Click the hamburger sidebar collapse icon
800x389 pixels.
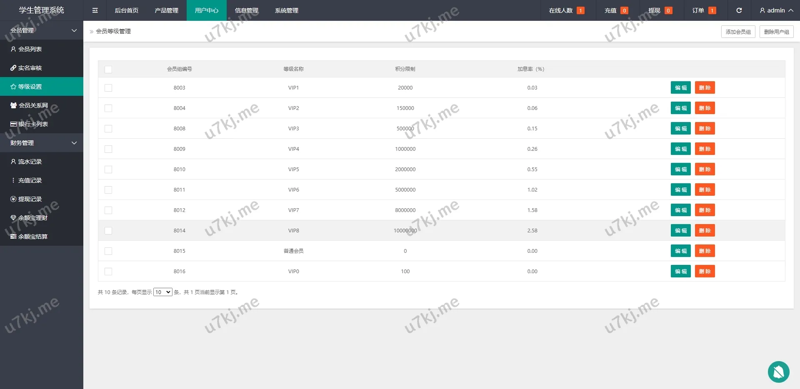(x=95, y=10)
